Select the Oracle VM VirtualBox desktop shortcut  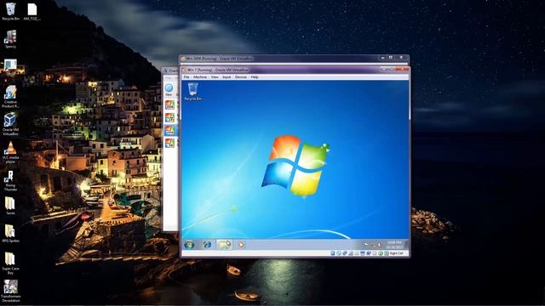coord(10,124)
